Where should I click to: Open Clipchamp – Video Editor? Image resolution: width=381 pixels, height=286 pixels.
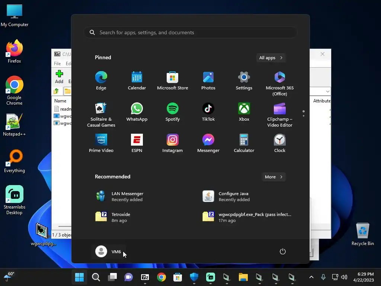click(280, 115)
